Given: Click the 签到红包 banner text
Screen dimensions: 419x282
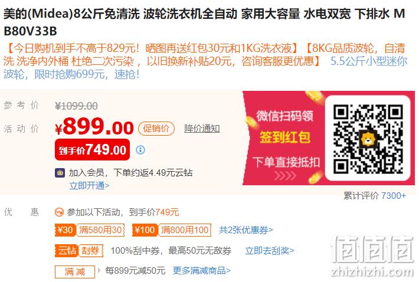Looking at the screenshot, I should [x=285, y=137].
